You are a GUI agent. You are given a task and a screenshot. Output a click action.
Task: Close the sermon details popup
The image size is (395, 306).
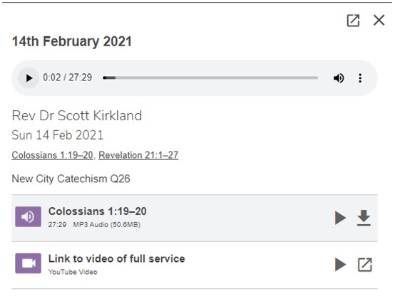click(379, 20)
